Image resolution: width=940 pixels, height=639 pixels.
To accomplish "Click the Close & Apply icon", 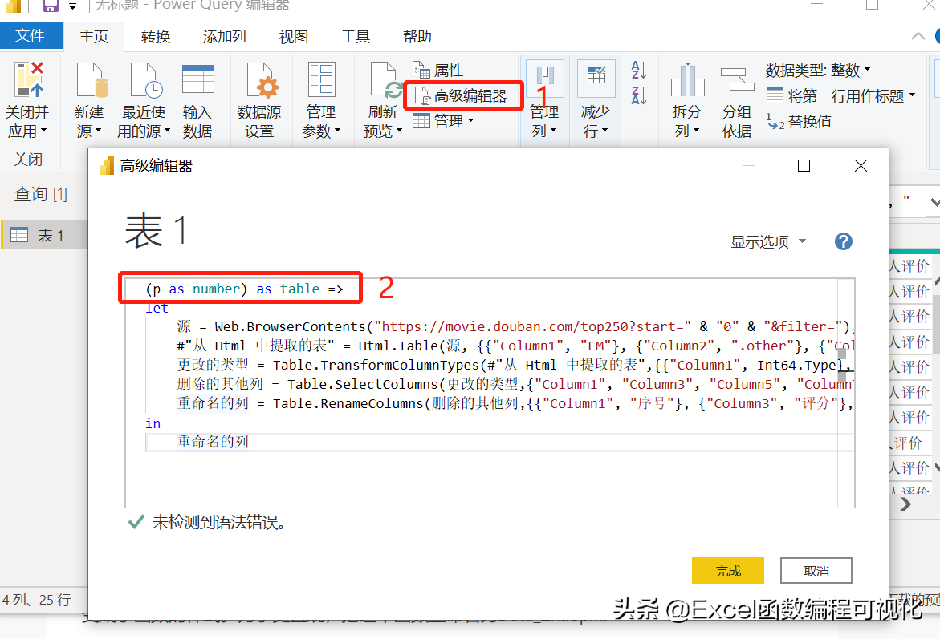I will (30, 79).
